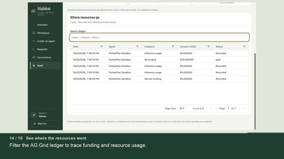Open the Date column filter menu
The height and width of the screenshot is (159, 284).
point(101,47)
